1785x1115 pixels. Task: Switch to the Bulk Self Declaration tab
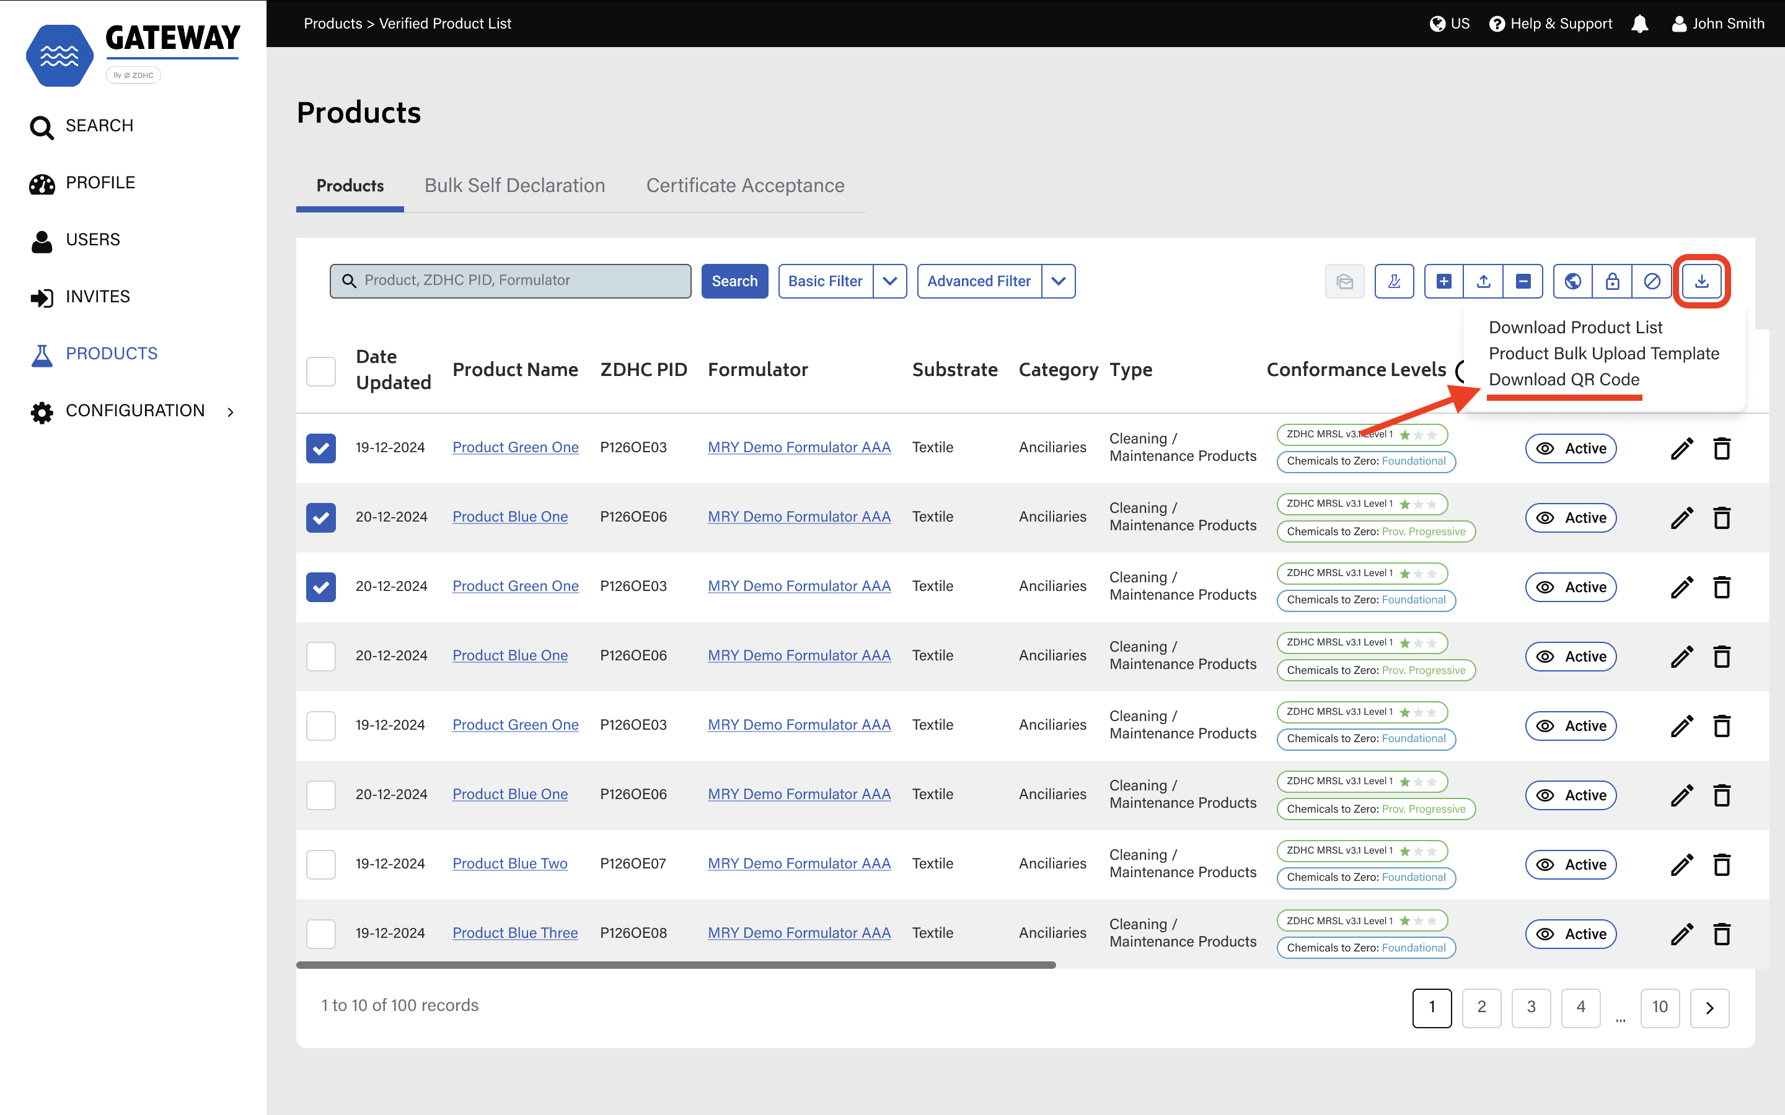(x=514, y=186)
